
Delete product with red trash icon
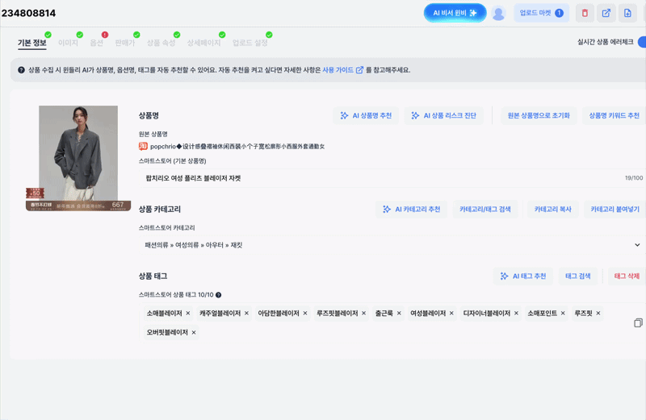[585, 13]
